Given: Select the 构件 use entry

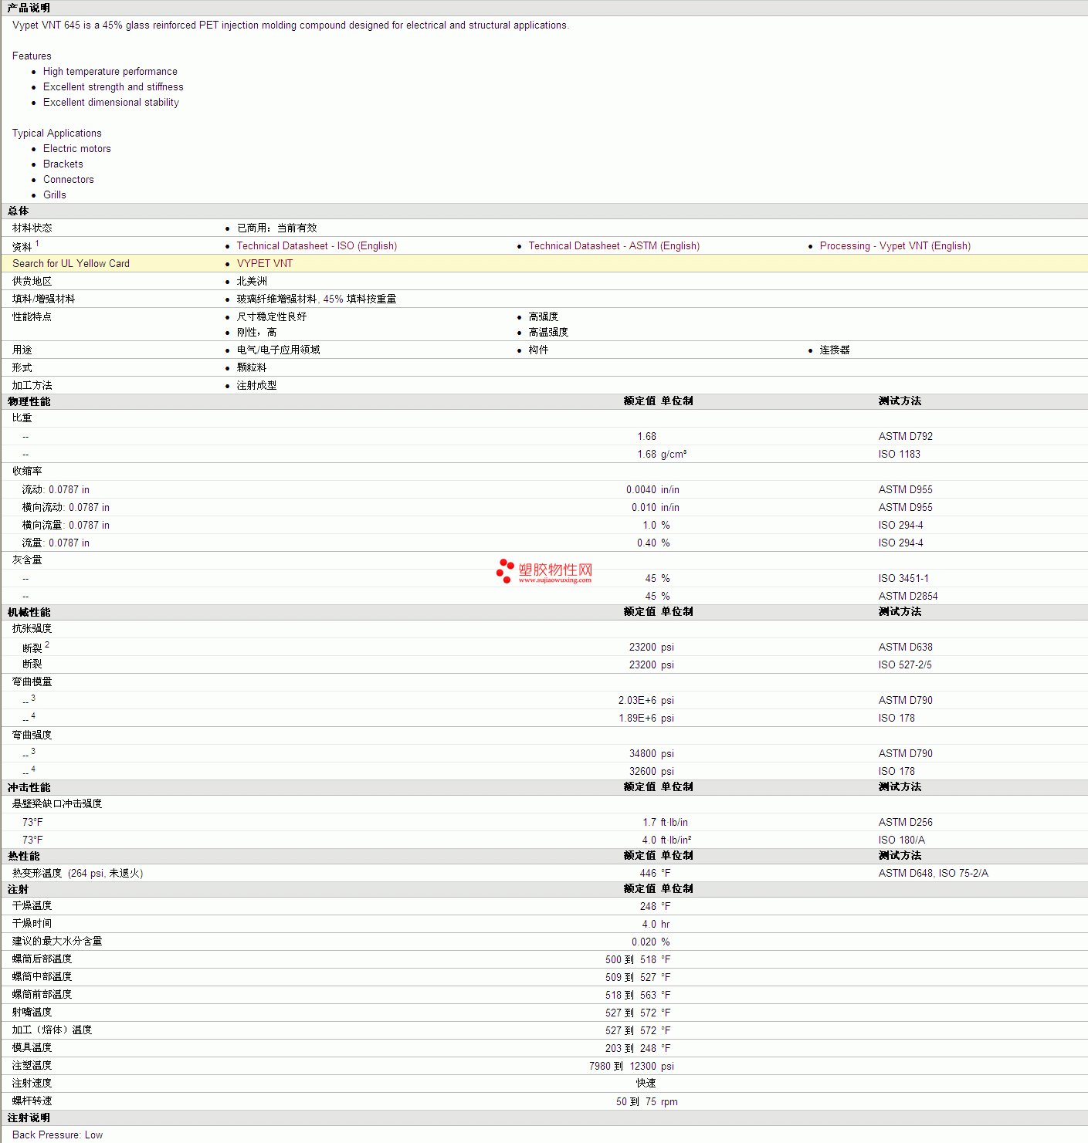Looking at the screenshot, I should point(539,350).
